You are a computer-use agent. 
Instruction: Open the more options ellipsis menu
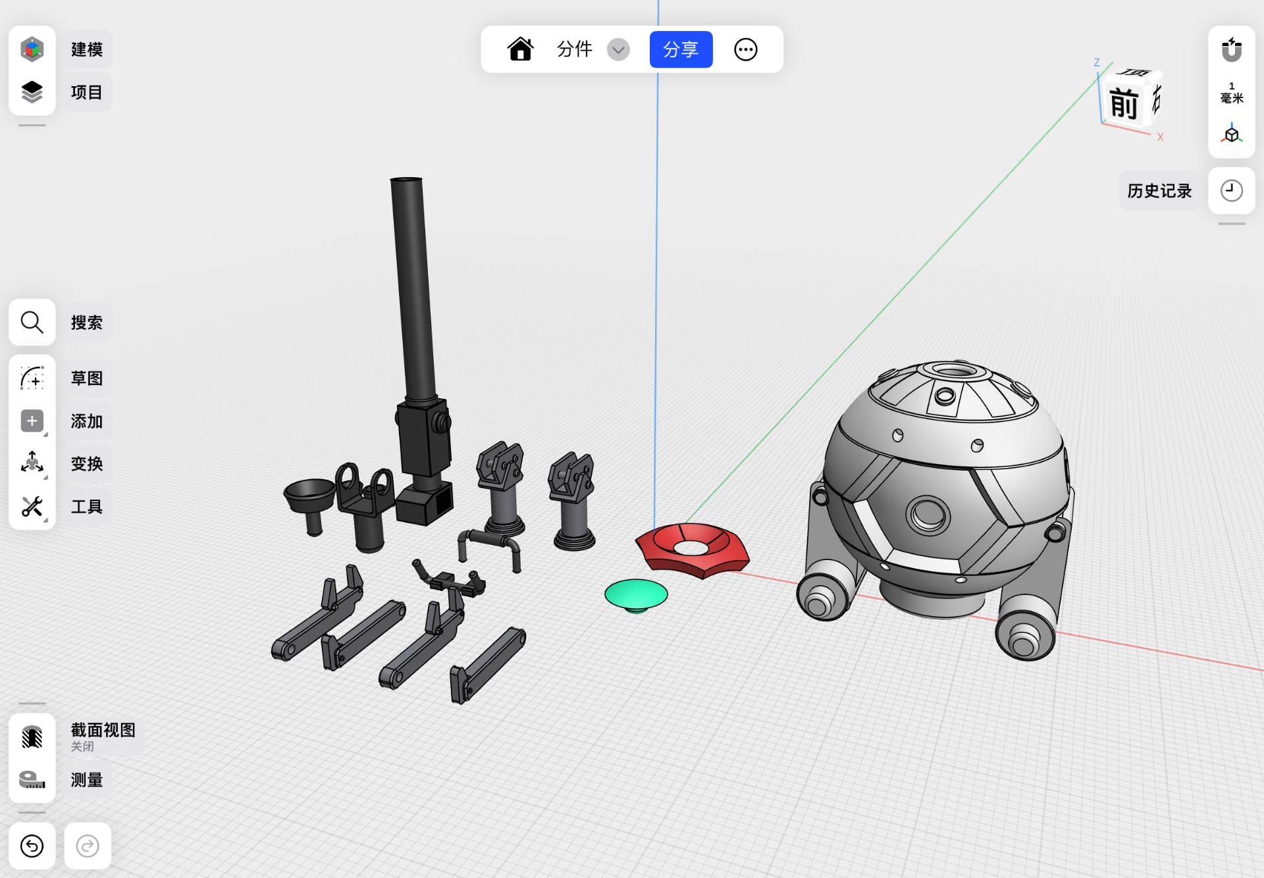(x=746, y=49)
